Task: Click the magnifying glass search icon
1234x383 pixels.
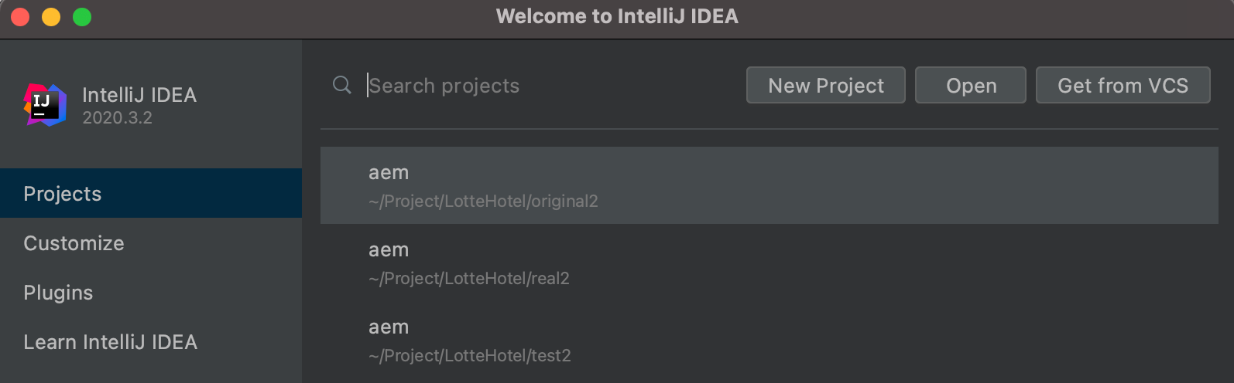Action: click(341, 85)
